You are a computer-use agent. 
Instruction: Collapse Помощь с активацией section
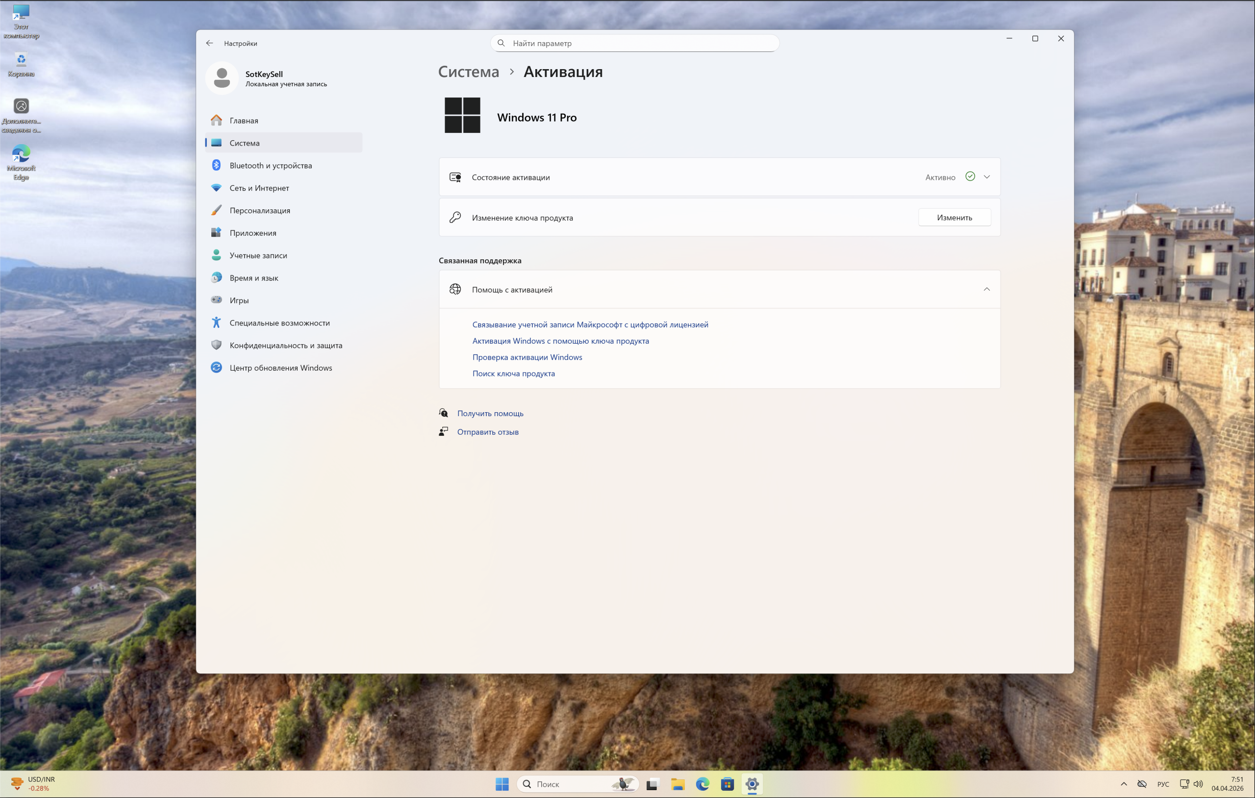tap(986, 289)
